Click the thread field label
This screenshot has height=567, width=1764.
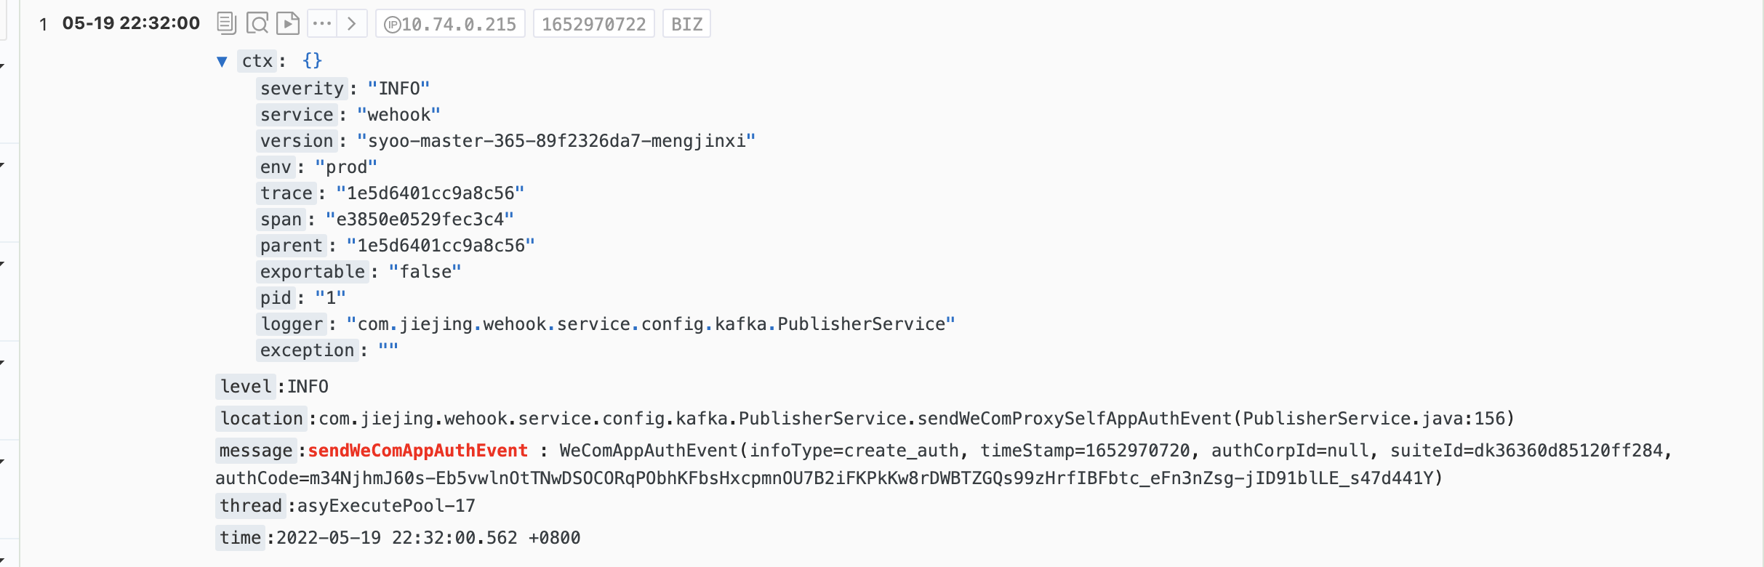[251, 506]
